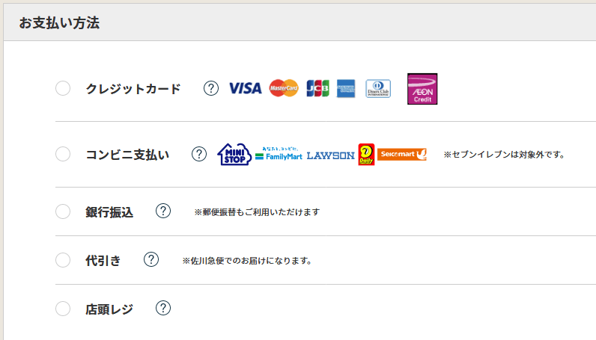Select 店頭レジ payment radio button

63,308
